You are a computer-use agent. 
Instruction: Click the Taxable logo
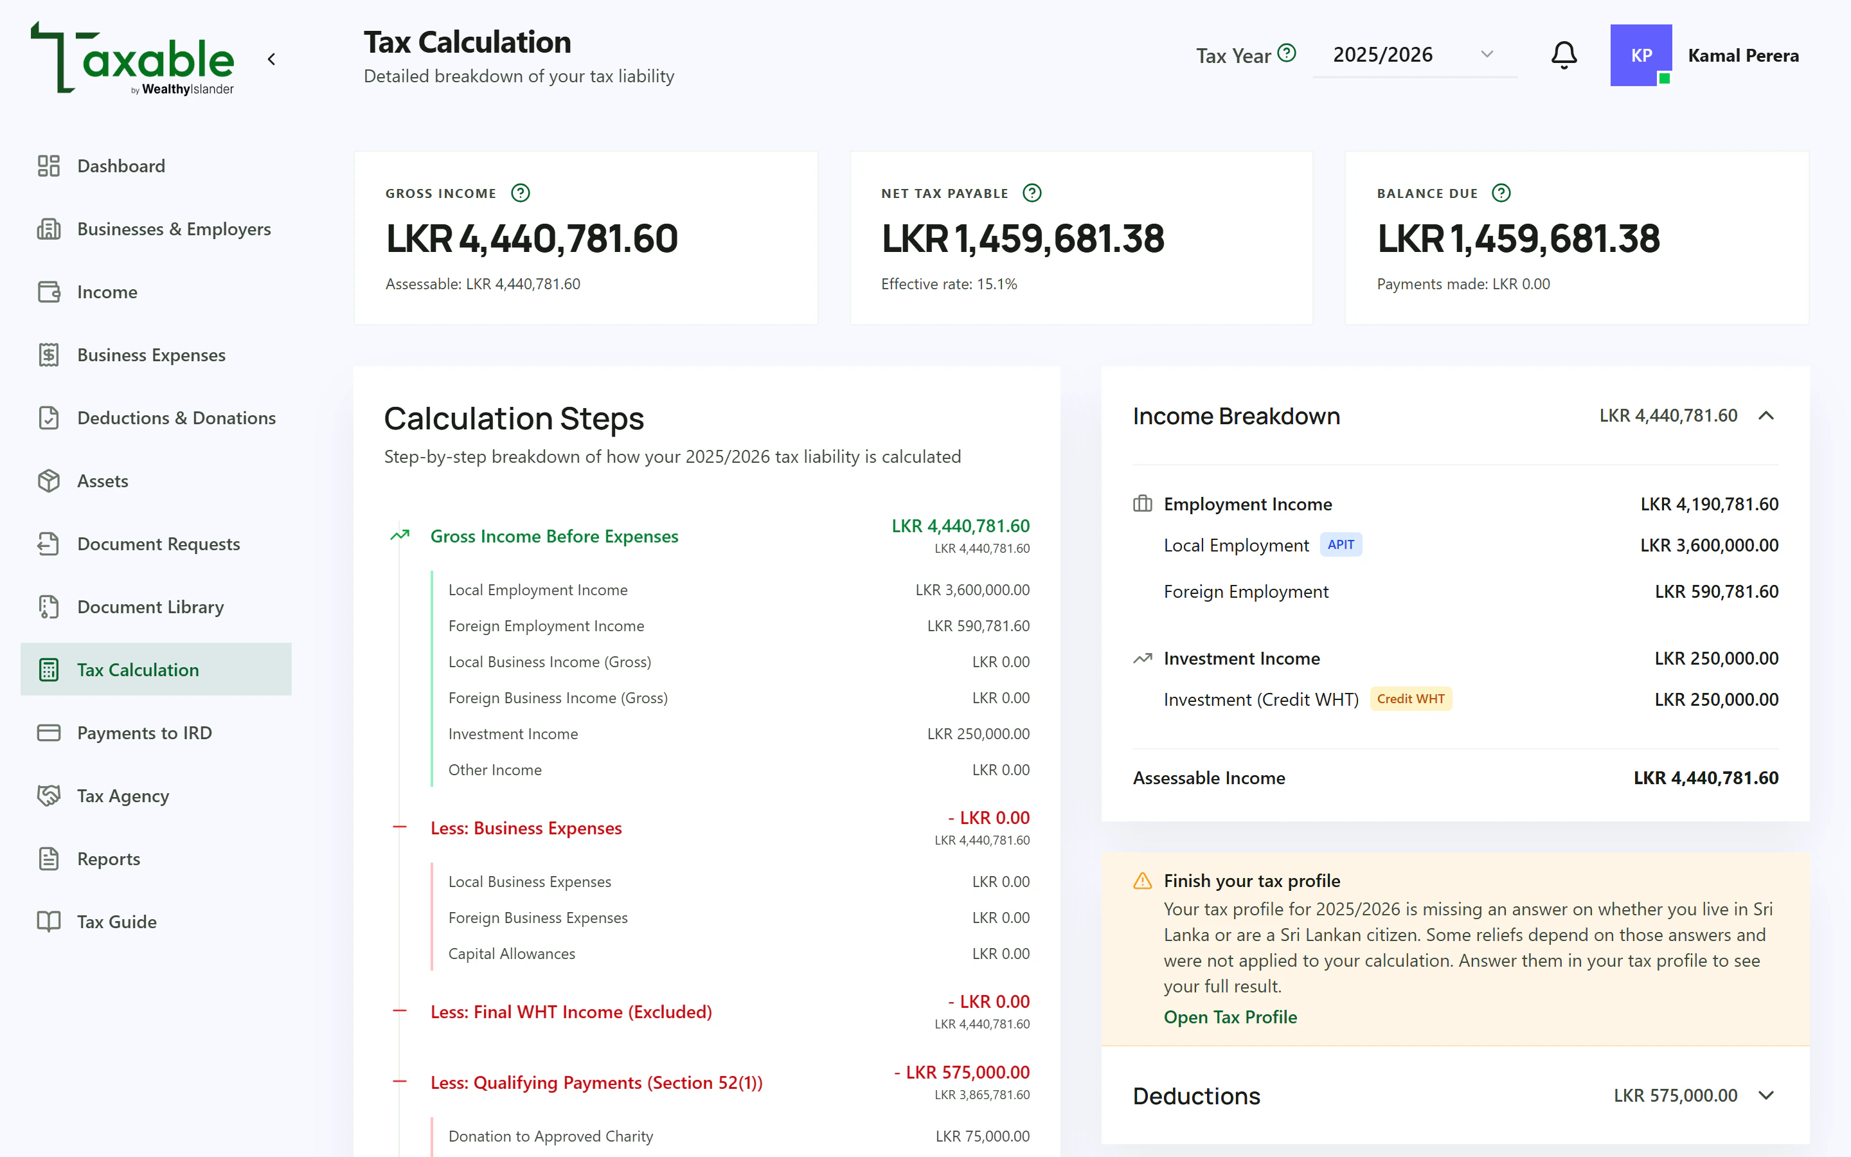pos(132,58)
